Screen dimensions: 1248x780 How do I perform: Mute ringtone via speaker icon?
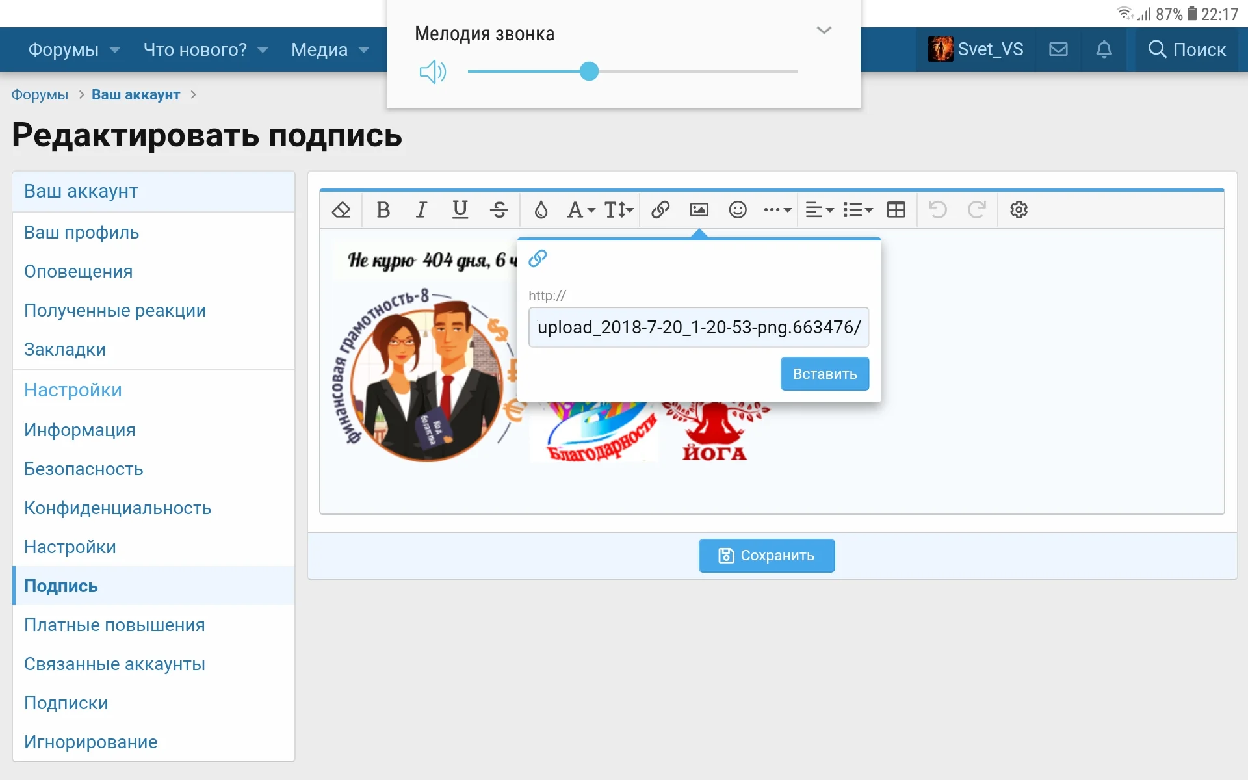click(432, 71)
